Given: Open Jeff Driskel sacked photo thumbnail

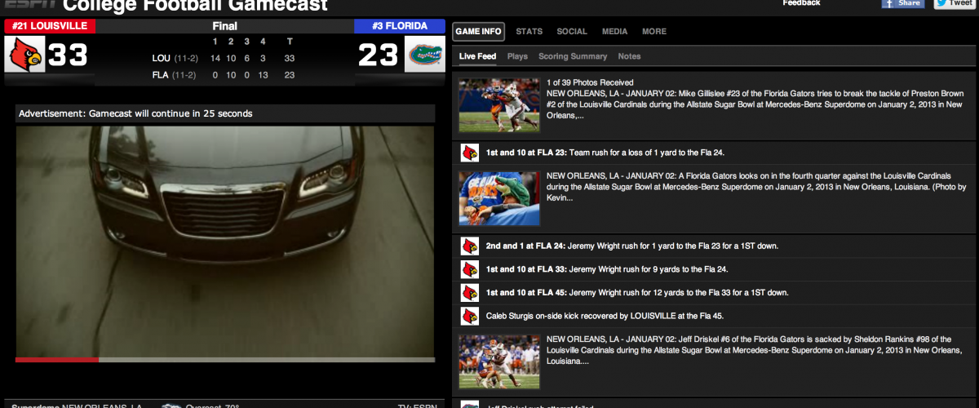Looking at the screenshot, I should click(499, 361).
